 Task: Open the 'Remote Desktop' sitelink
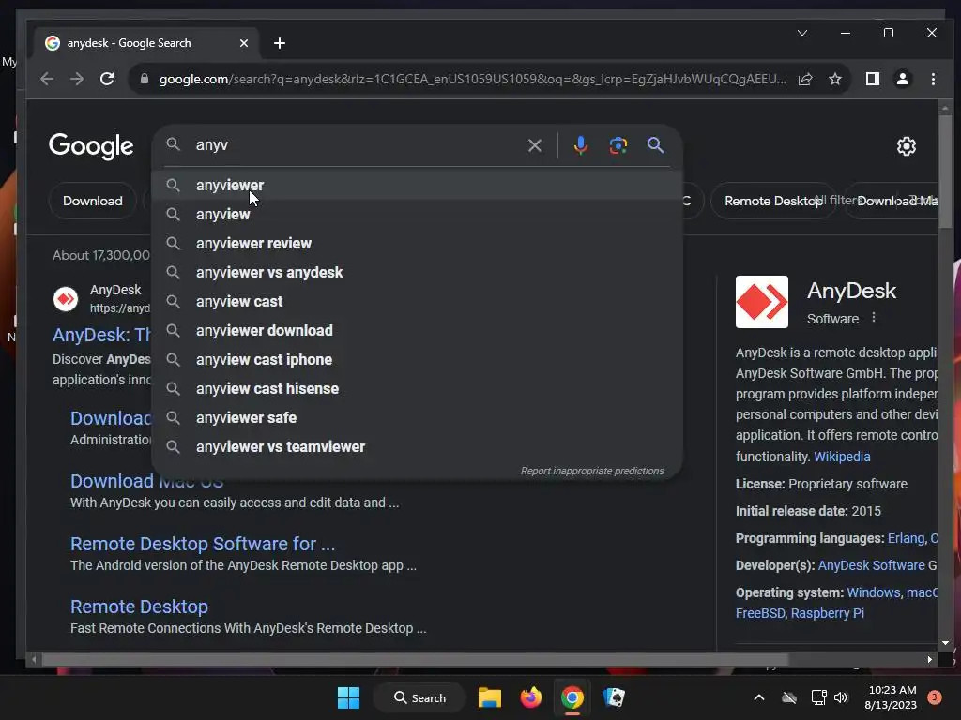(x=139, y=607)
